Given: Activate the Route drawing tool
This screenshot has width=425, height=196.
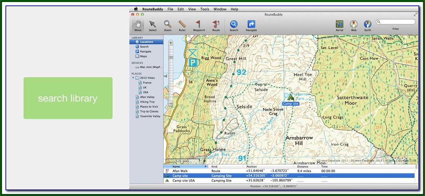Looking at the screenshot, I should coord(216,25).
